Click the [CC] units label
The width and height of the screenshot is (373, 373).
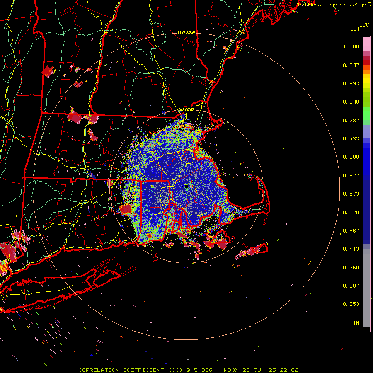354,29
